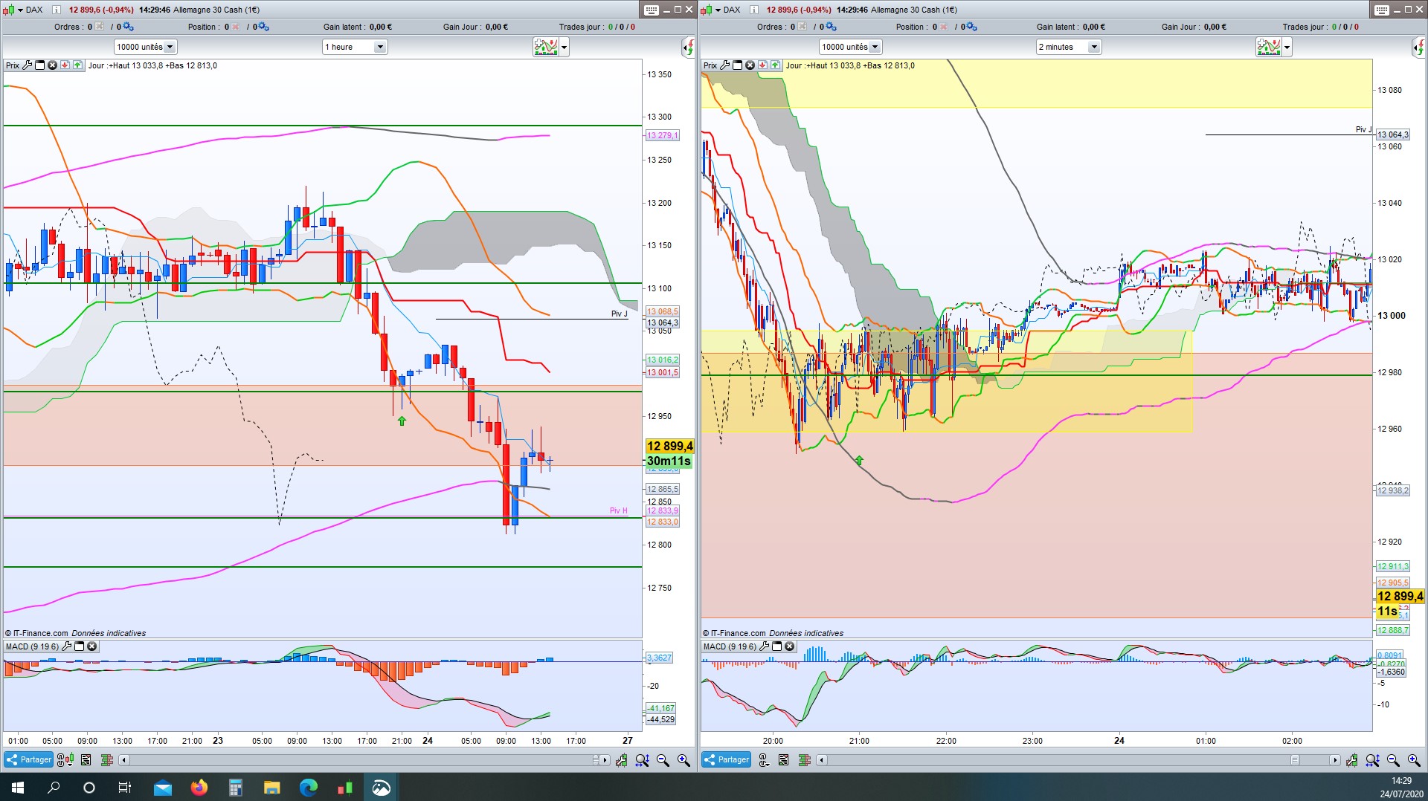Open virtual keyboard icon in 2 minutes chart title

[1382, 10]
